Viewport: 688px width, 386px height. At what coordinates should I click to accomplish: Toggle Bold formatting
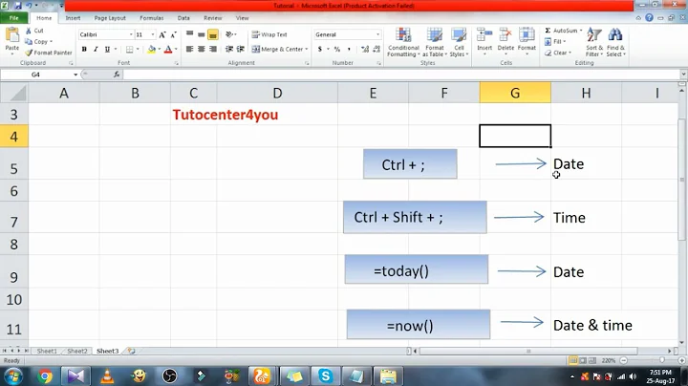pyautogui.click(x=84, y=49)
